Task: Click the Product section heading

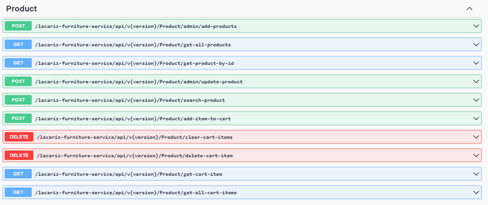Action: click(22, 9)
